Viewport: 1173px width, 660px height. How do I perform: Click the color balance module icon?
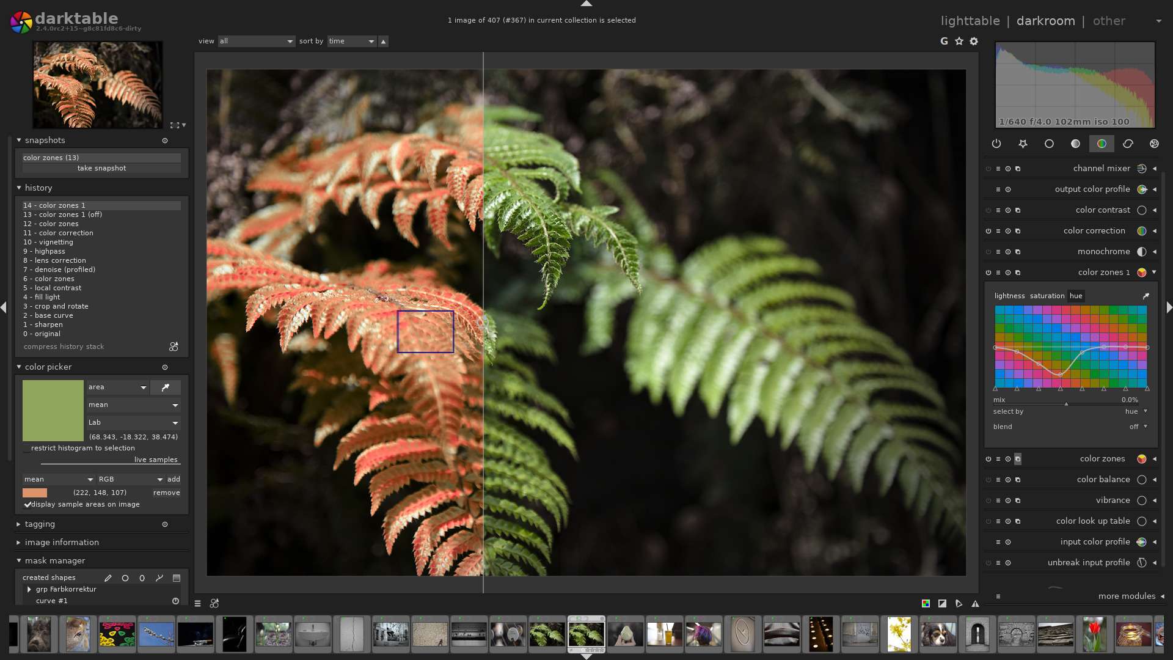pos(1142,480)
